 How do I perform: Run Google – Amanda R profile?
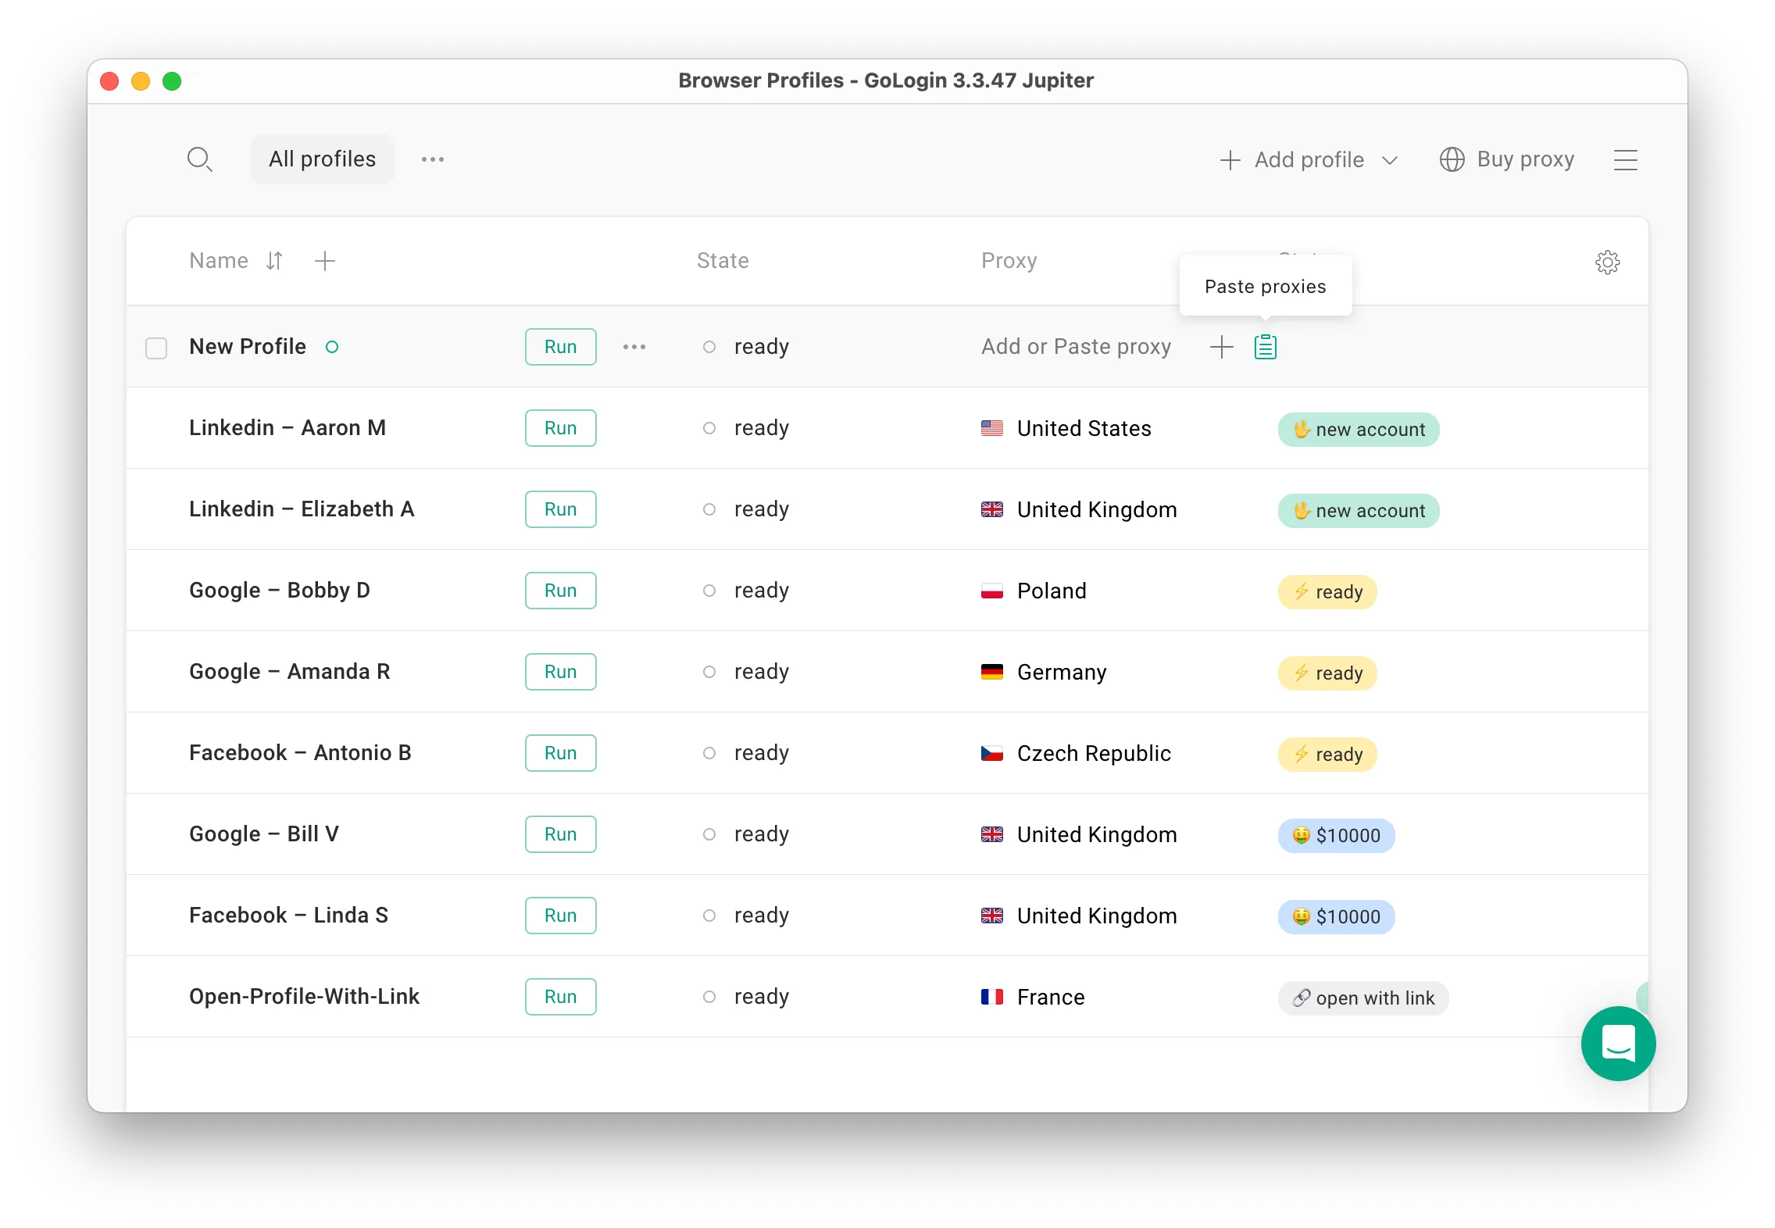[561, 672]
